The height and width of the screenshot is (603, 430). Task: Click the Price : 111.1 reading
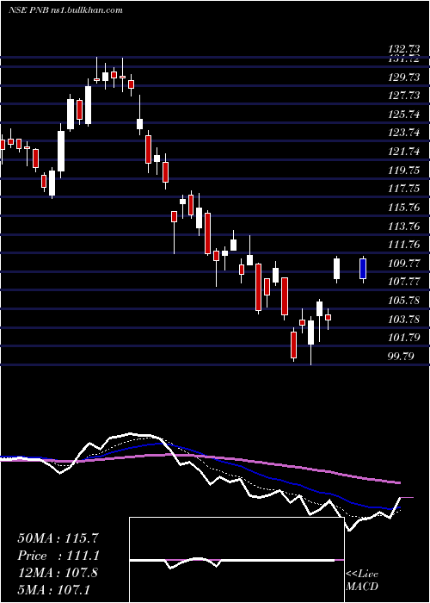pyautogui.click(x=58, y=556)
